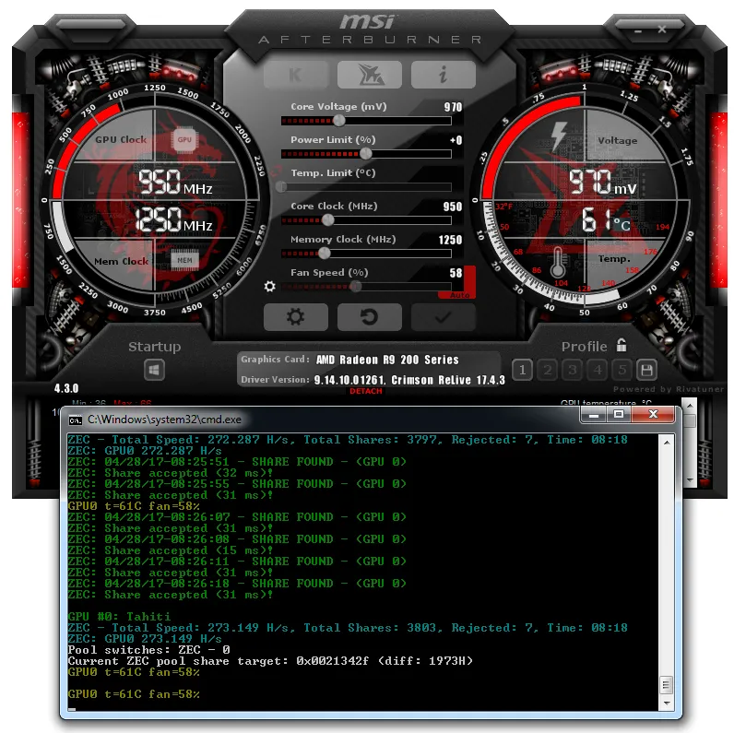Screen dimensions: 746x733
Task: Click the Fan Speed value 58
Action: point(456,273)
